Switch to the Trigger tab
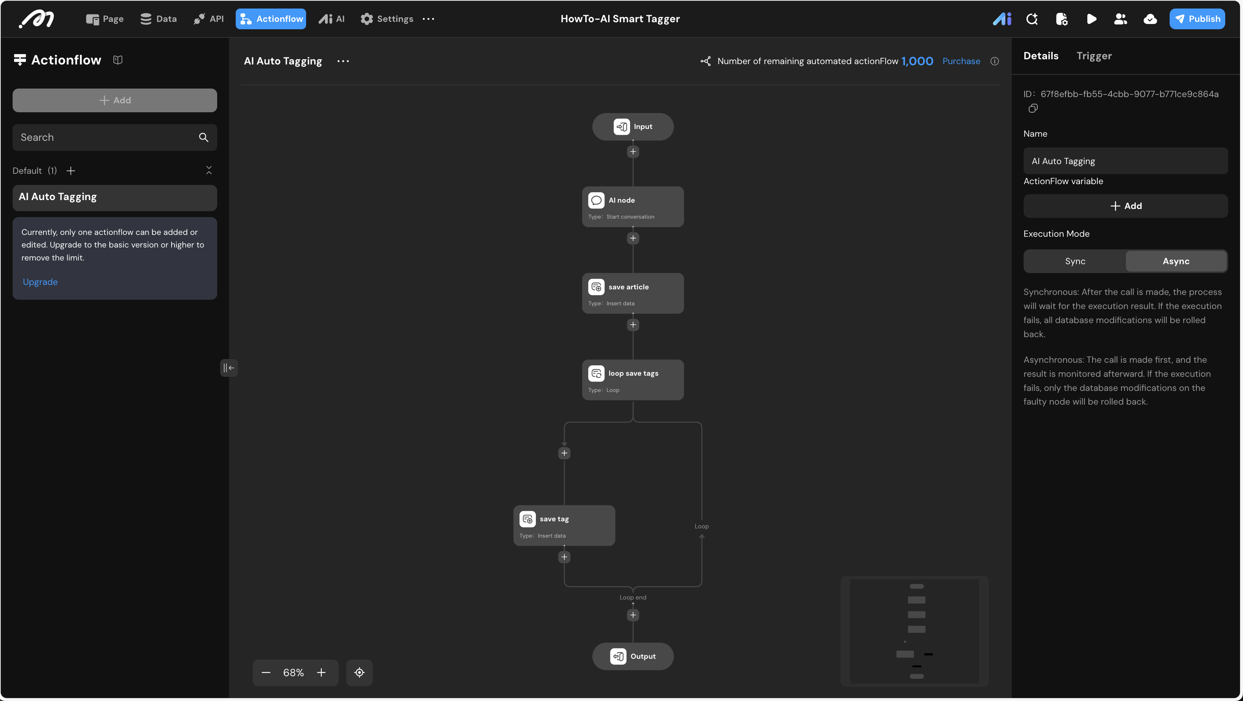1243x701 pixels. tap(1093, 56)
